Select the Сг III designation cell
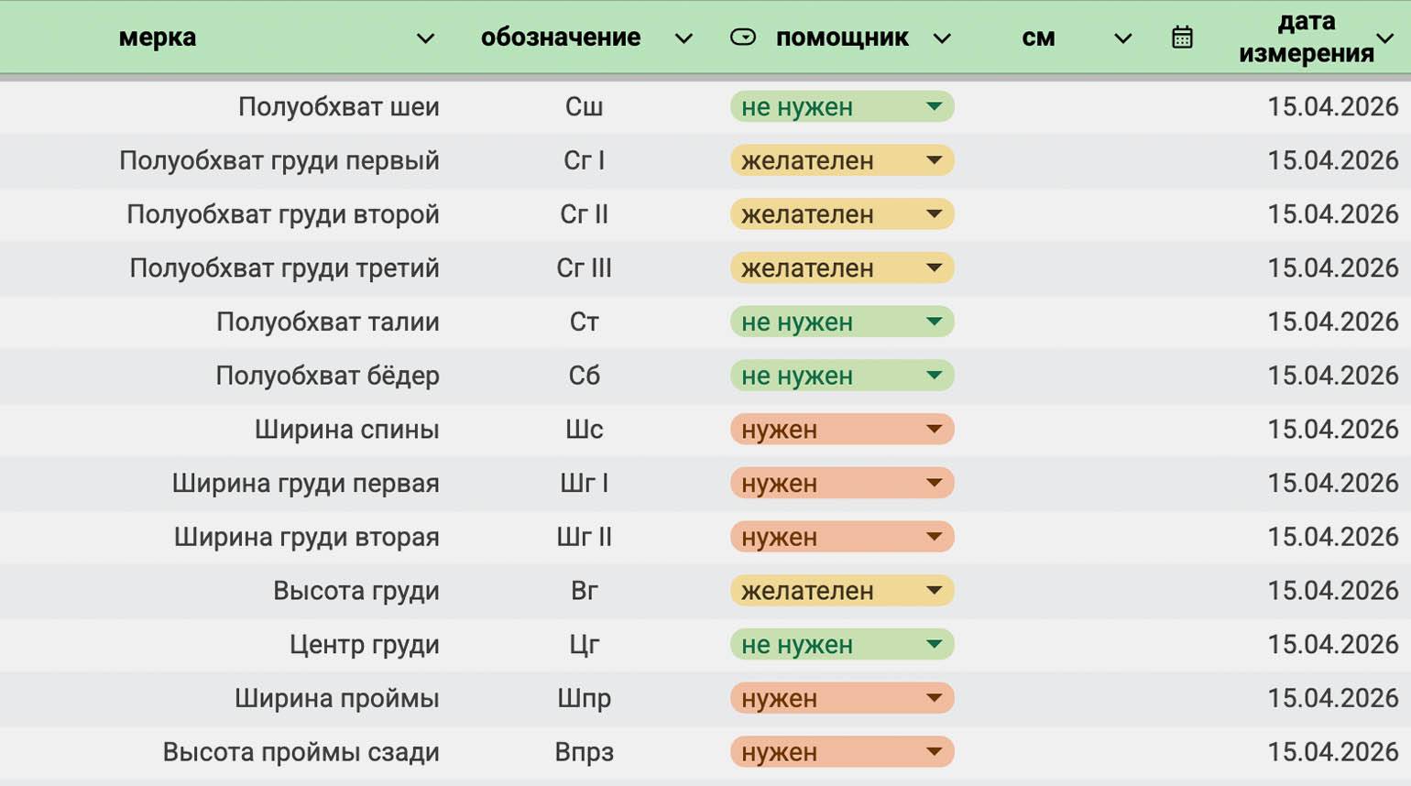Image resolution: width=1411 pixels, height=786 pixels. [x=584, y=268]
